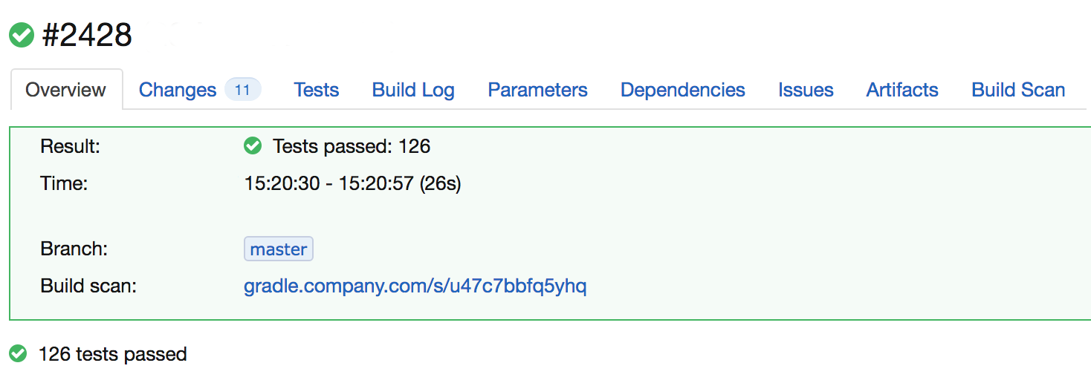
Task: View the Dependencies tab
Action: click(682, 90)
